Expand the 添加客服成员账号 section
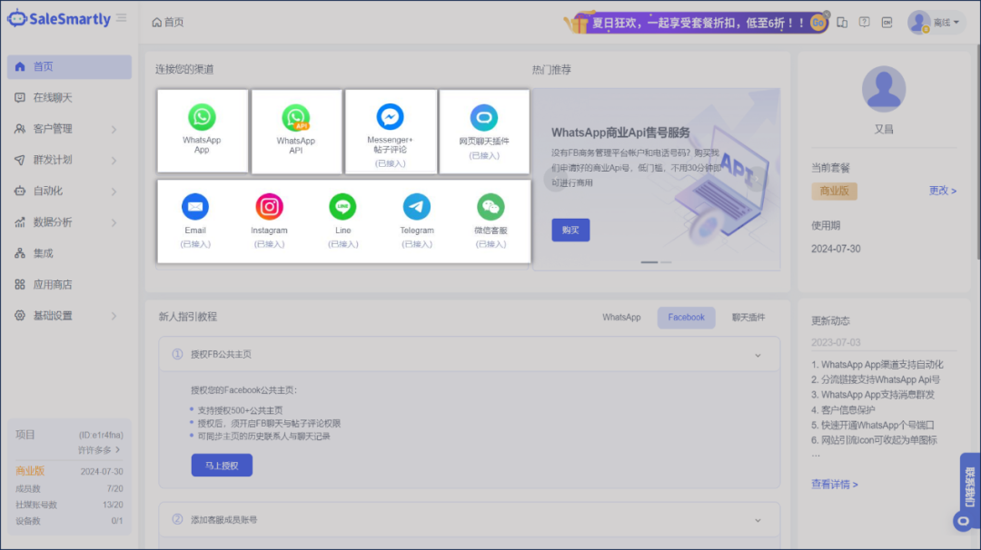The width and height of the screenshot is (981, 550). click(759, 519)
